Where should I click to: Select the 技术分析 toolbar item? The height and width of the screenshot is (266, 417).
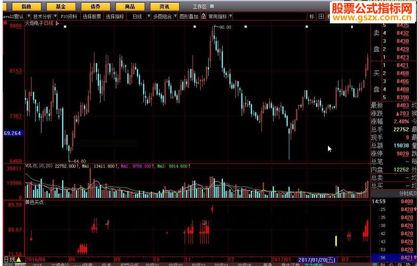pyautogui.click(x=43, y=16)
